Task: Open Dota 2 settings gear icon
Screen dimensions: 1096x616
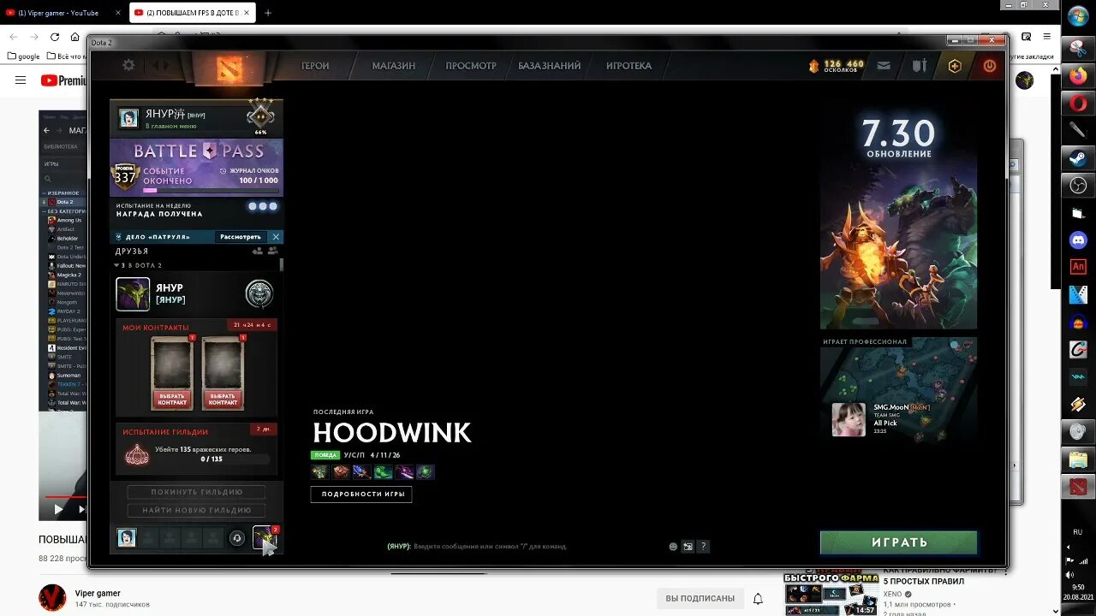Action: (128, 65)
